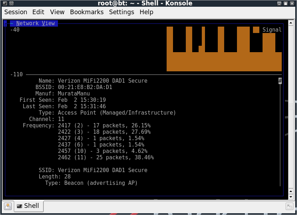Minimize the Konsole window
The width and height of the screenshot is (297, 215).
279,4
